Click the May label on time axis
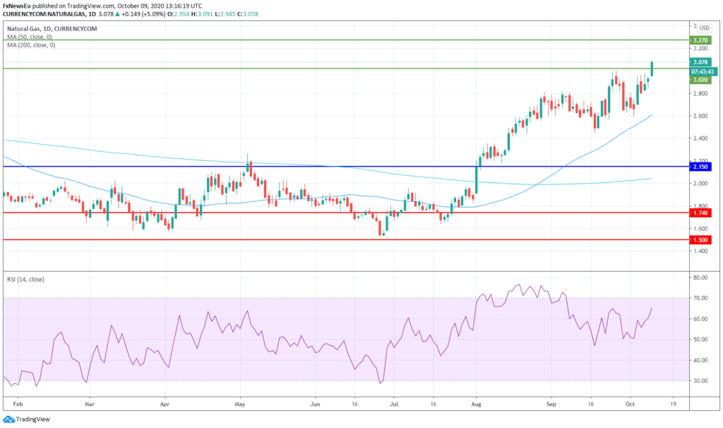Screen dimensions: 723x428 [239, 406]
